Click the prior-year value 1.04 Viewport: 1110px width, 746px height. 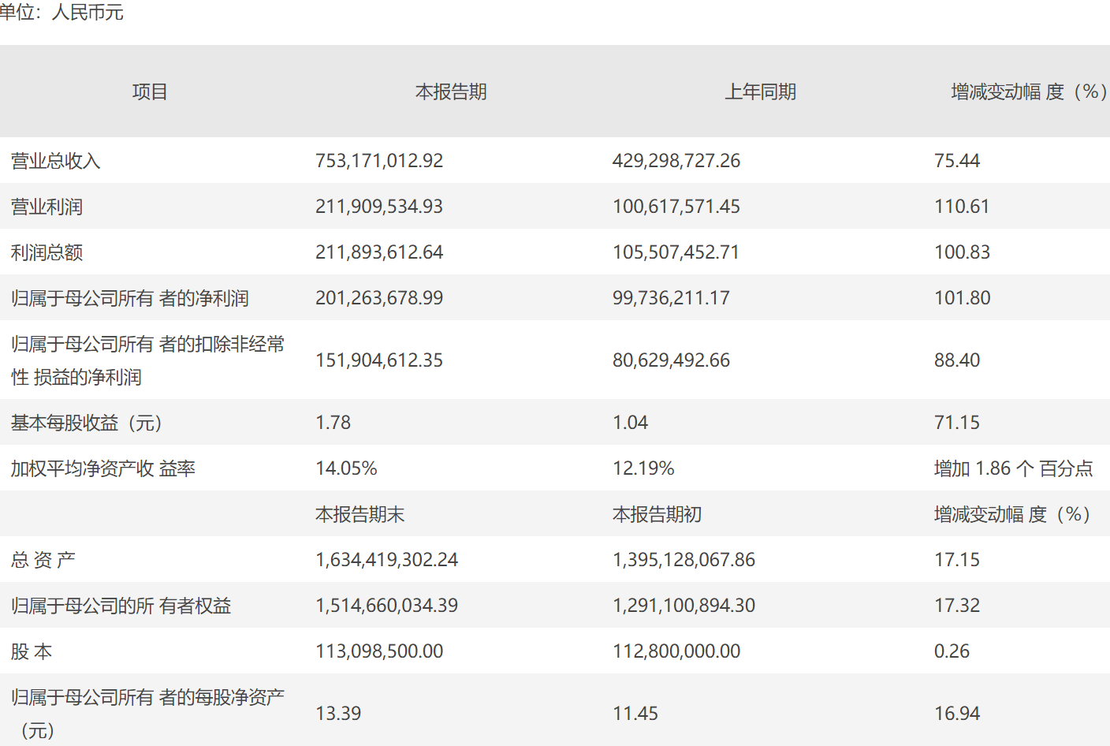pyautogui.click(x=630, y=423)
